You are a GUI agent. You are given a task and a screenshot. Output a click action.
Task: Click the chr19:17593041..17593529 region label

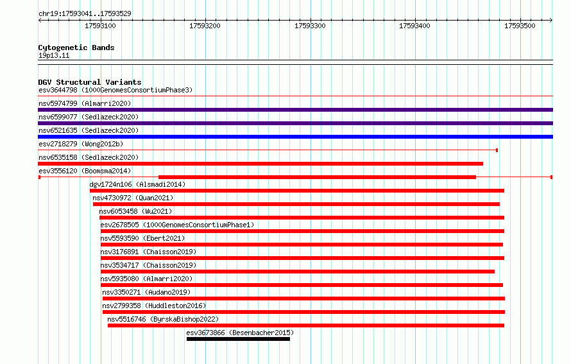85,13
